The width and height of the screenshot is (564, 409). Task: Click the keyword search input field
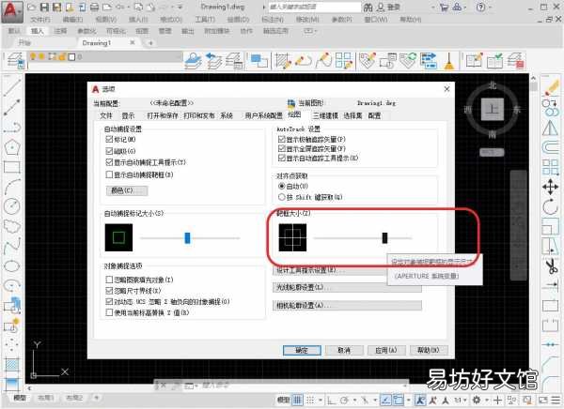point(314,7)
